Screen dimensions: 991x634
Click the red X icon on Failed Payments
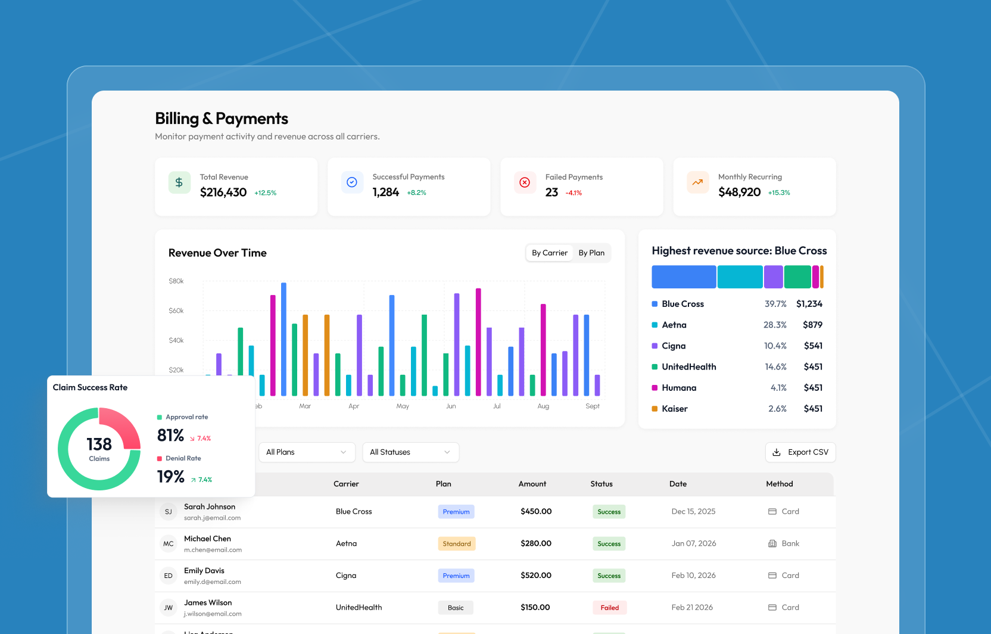(x=525, y=182)
